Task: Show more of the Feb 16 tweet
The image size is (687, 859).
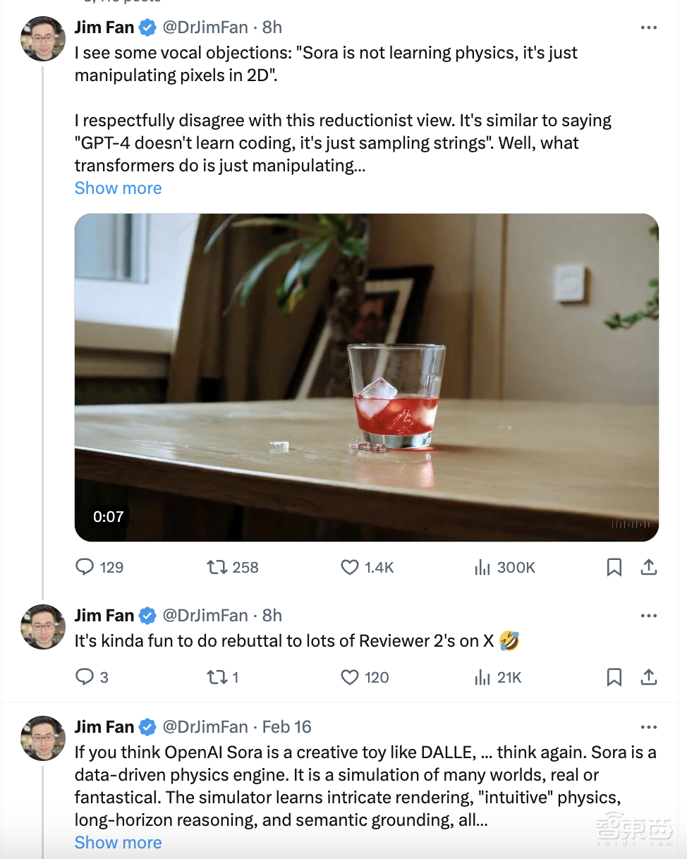Action: (x=118, y=843)
